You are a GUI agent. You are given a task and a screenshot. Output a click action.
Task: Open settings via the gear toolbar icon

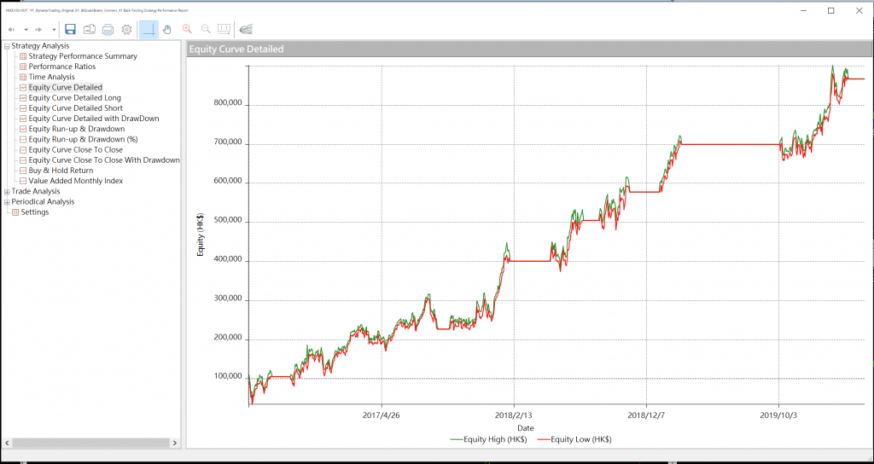tap(126, 29)
